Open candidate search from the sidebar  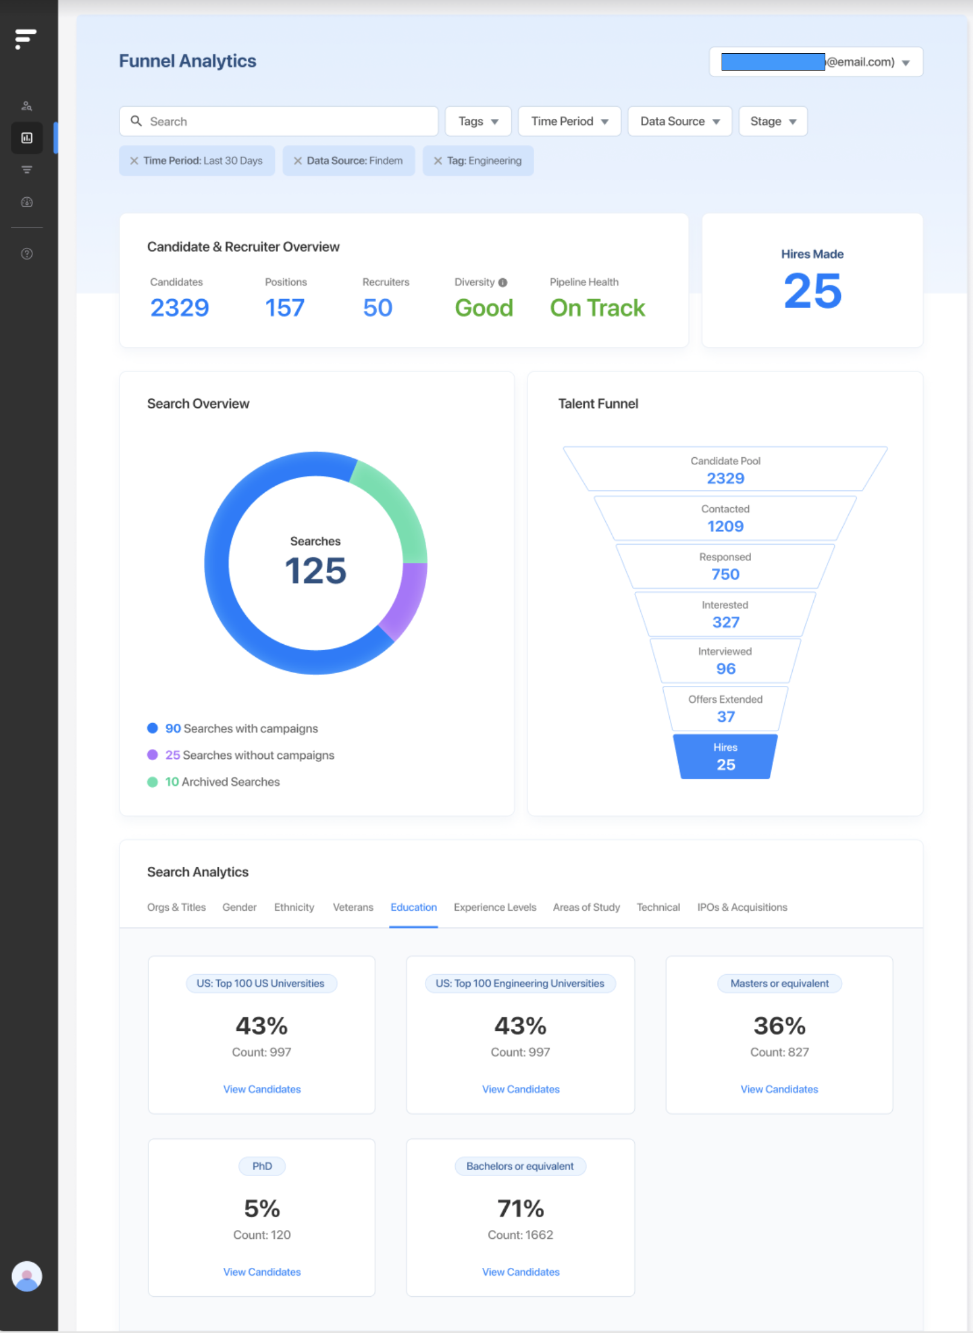pyautogui.click(x=27, y=106)
